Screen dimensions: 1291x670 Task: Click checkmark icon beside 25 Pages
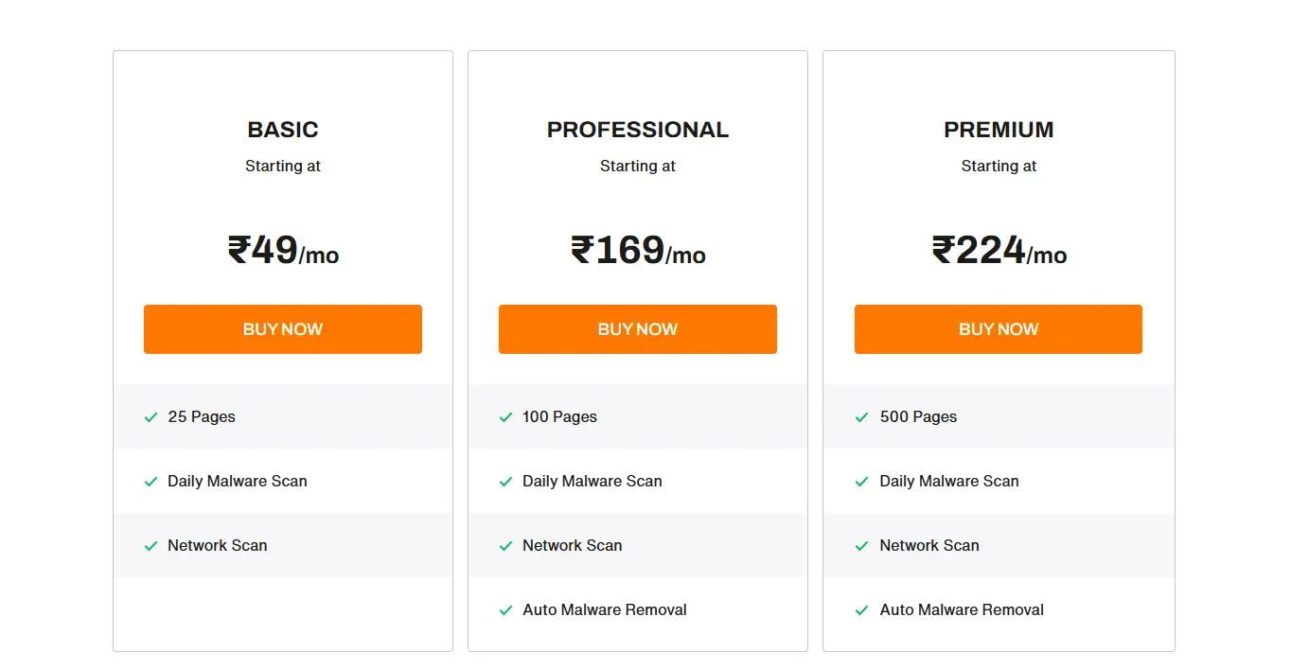150,417
